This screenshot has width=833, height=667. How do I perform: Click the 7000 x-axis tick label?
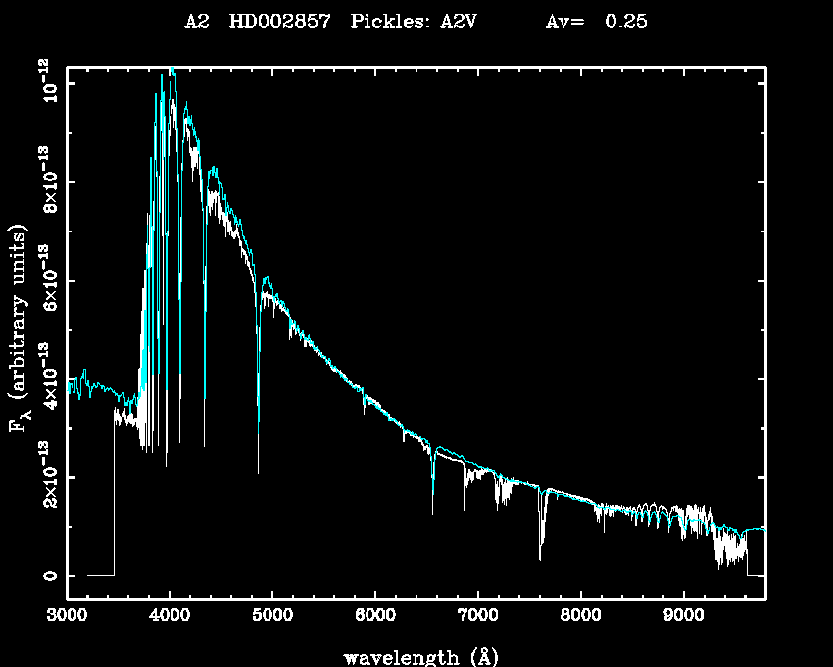point(477,616)
